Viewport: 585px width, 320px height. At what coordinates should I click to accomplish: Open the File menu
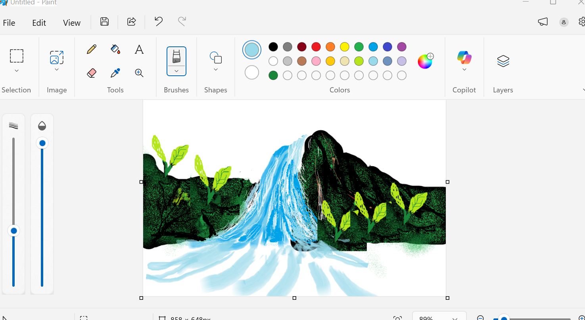click(9, 23)
